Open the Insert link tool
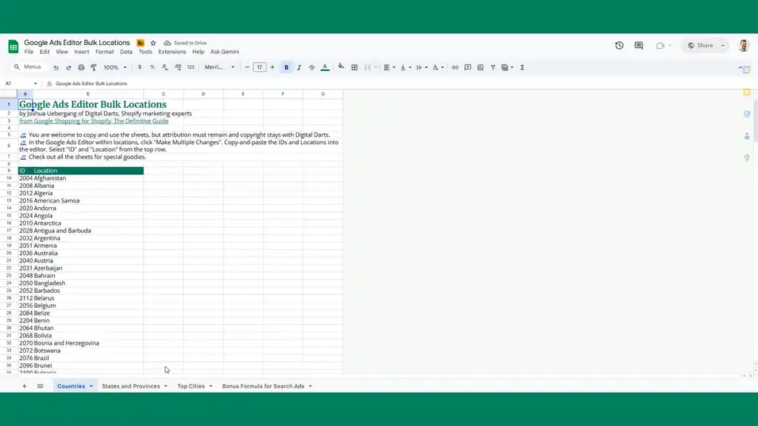The width and height of the screenshot is (758, 426). click(x=455, y=67)
